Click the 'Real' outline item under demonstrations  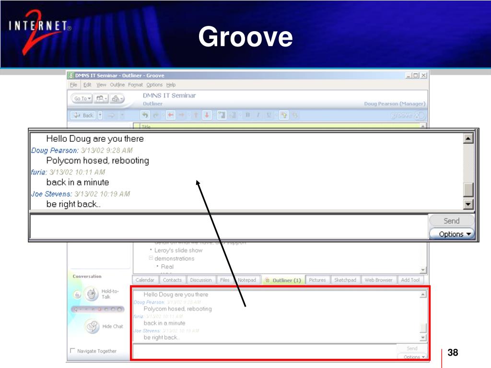167,266
